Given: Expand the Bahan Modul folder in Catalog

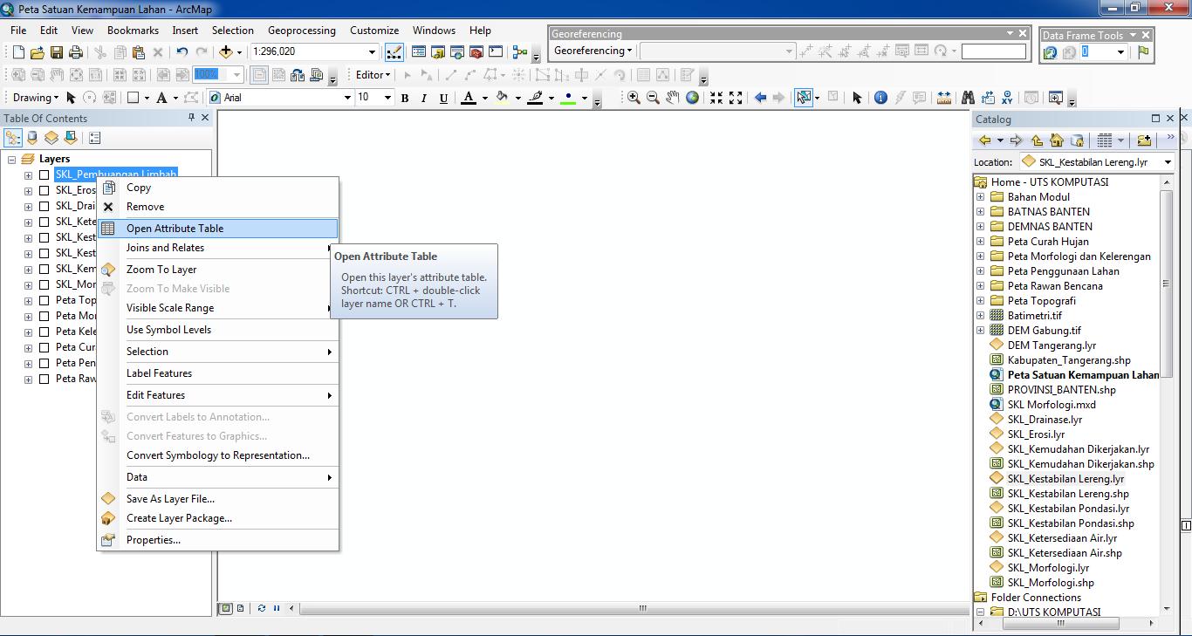Looking at the screenshot, I should (x=980, y=197).
